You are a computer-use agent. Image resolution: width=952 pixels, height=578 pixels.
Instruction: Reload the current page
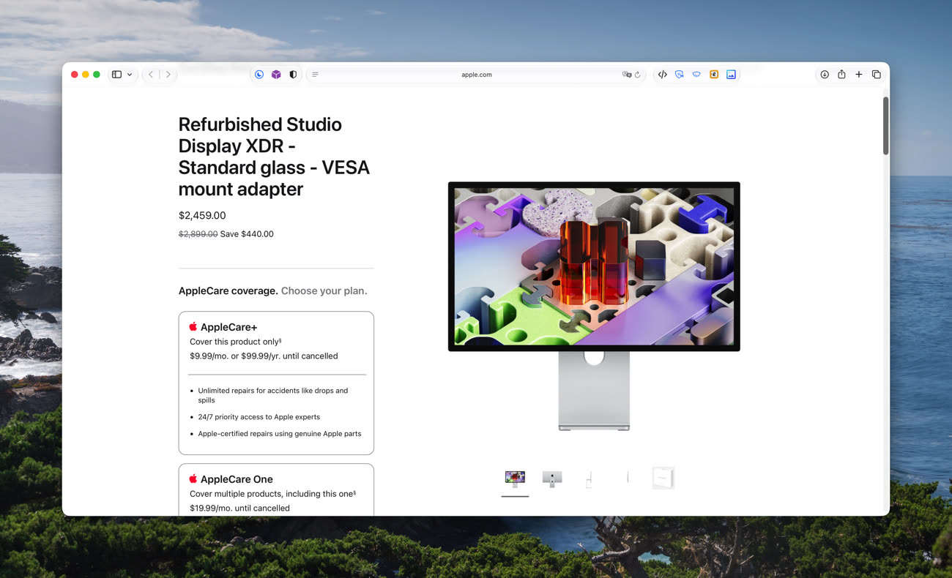coord(637,75)
